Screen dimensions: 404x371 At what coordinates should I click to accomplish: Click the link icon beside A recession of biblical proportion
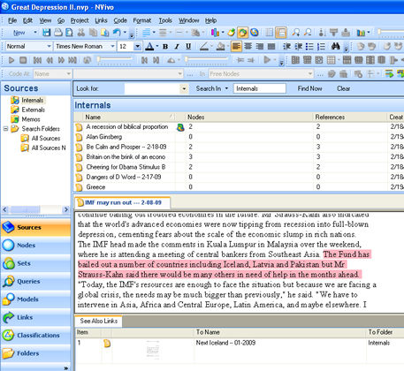pos(180,127)
